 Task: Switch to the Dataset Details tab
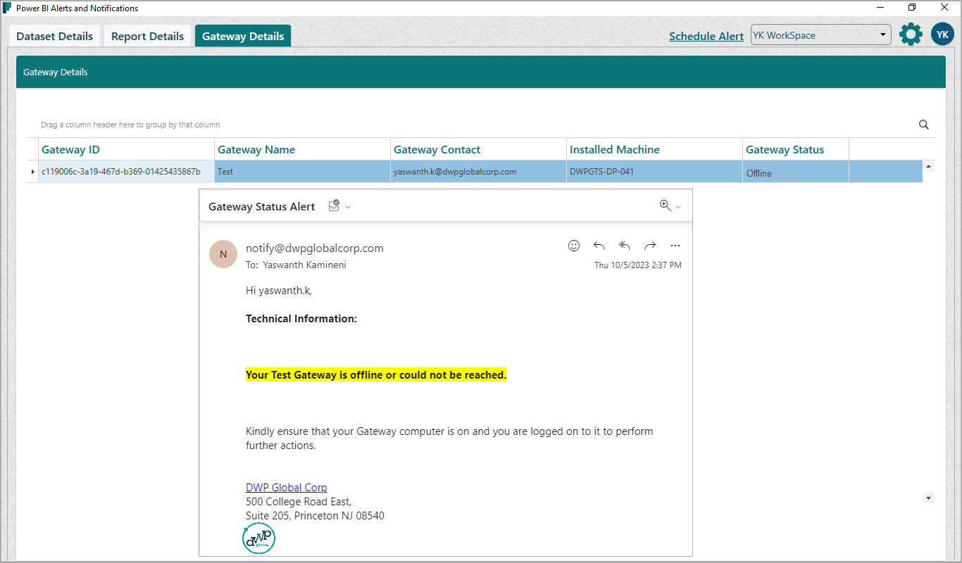pos(55,37)
